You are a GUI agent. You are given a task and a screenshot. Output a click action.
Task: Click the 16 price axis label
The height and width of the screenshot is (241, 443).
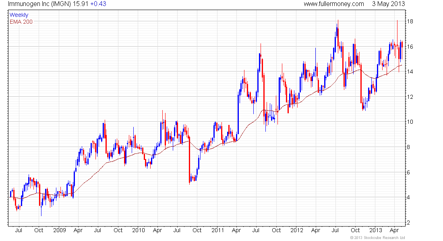pos(410,47)
